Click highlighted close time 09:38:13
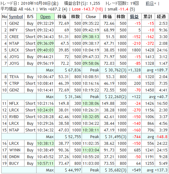 [x=91, y=37]
